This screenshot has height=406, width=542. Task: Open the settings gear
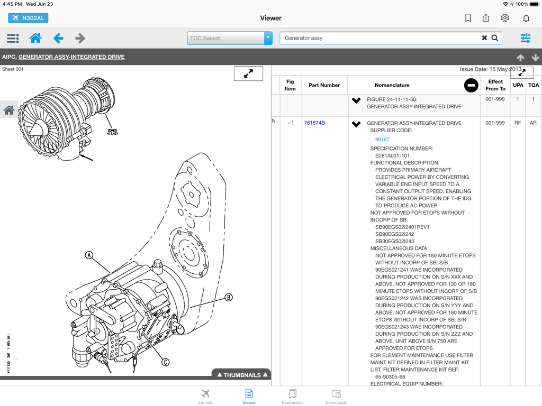[504, 17]
